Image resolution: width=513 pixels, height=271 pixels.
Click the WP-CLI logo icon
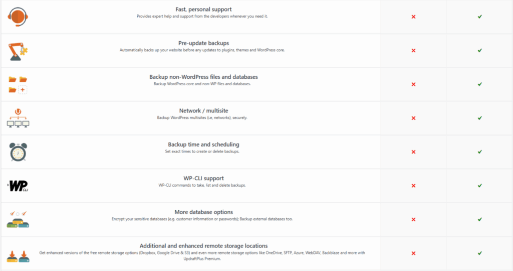[18, 186]
